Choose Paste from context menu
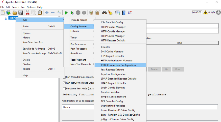The height and width of the screenshot is (122, 221). (40, 27)
